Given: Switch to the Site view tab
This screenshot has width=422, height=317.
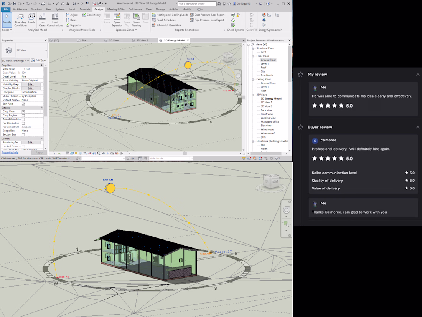Looking at the screenshot, I should [84, 40].
